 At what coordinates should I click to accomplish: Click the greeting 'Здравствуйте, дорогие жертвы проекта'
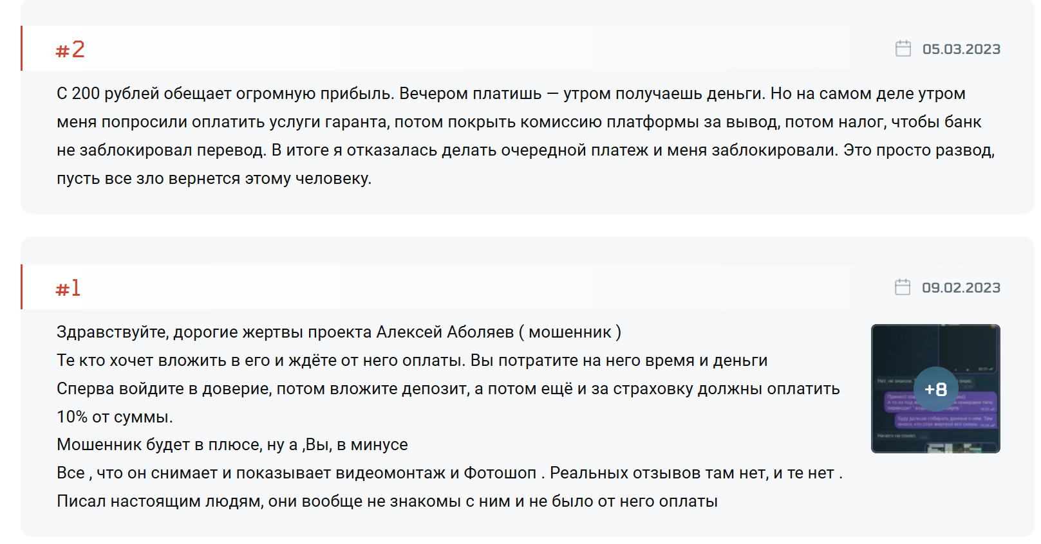click(339, 332)
